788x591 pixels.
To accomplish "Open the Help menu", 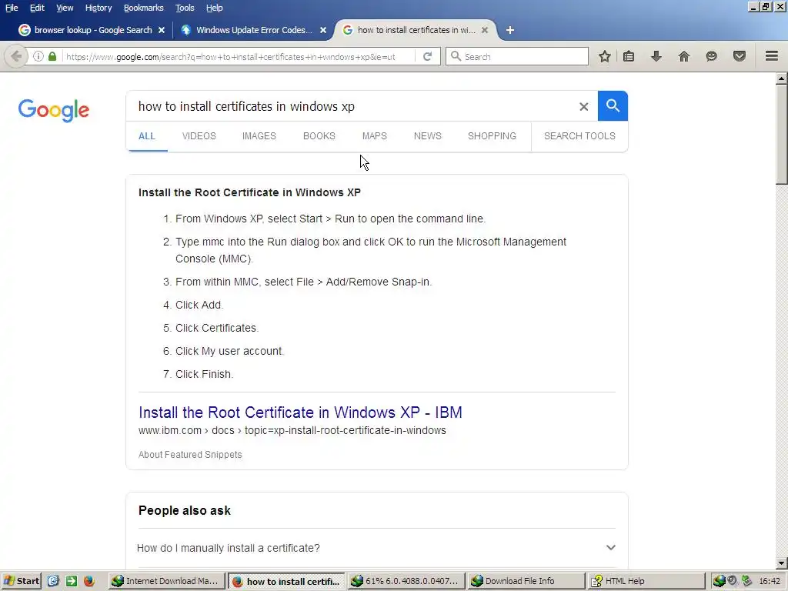I will coord(215,8).
